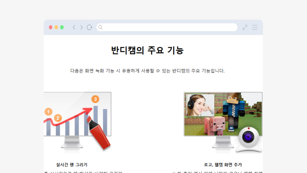Click the yellow traffic light button
Image resolution: width=307 pixels, height=173 pixels.
pos(55,27)
